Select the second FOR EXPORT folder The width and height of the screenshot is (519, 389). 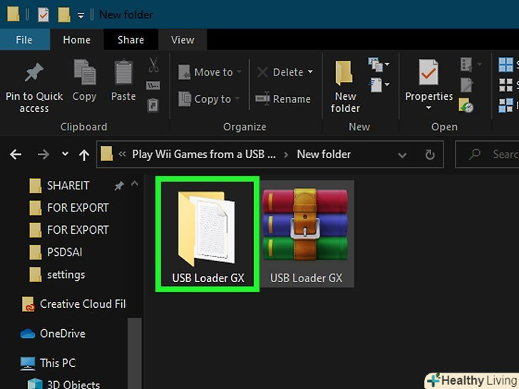pyautogui.click(x=69, y=230)
